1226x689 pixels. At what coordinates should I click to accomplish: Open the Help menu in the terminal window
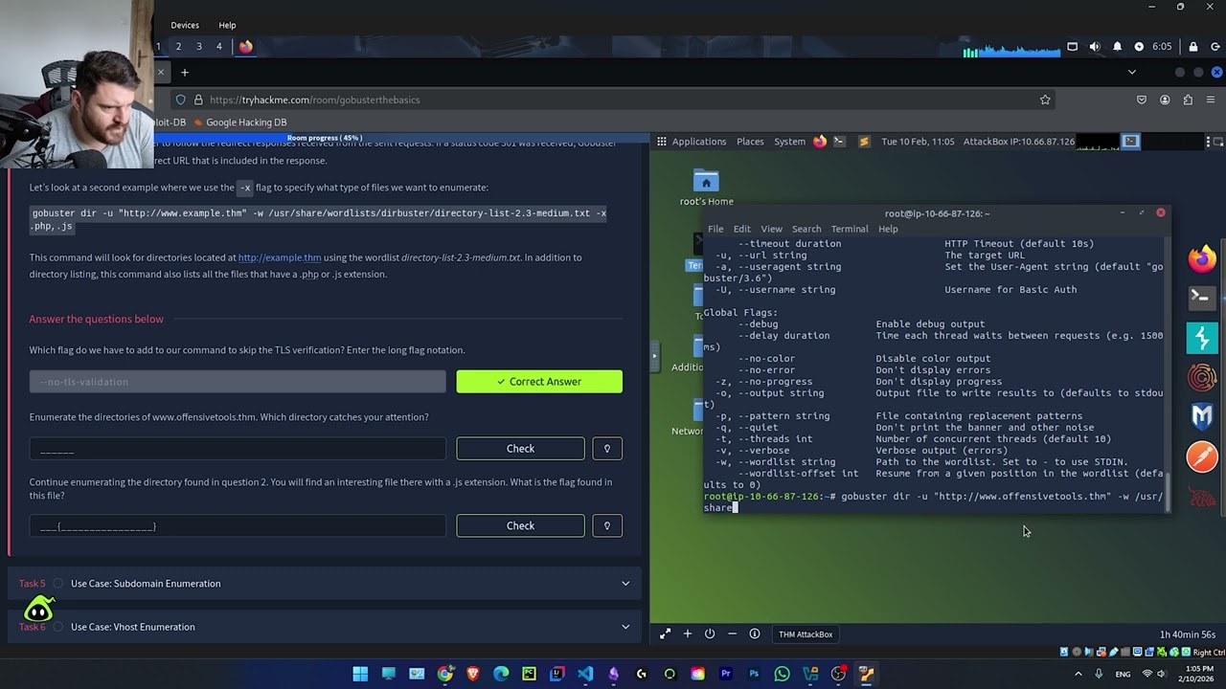tap(888, 229)
